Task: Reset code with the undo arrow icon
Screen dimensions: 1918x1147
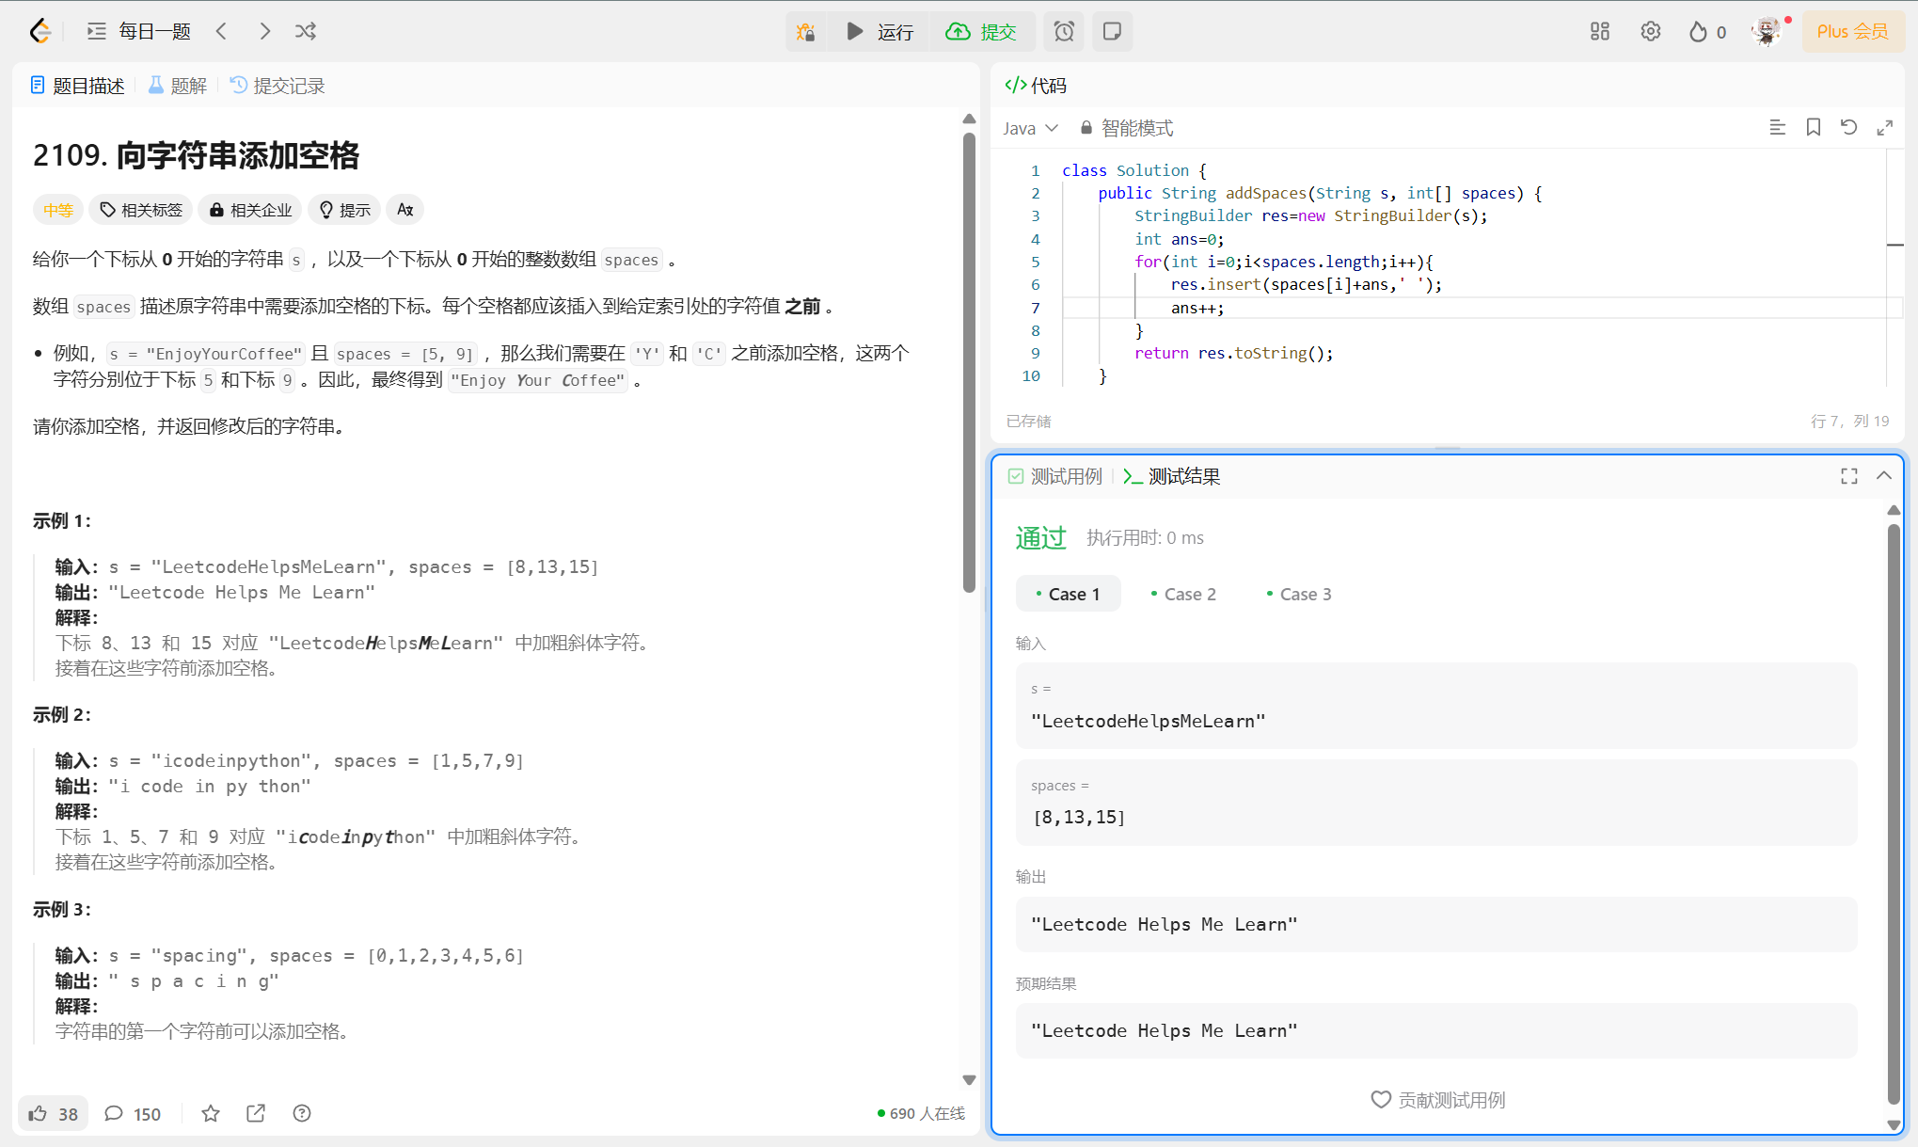Action: 1848,127
